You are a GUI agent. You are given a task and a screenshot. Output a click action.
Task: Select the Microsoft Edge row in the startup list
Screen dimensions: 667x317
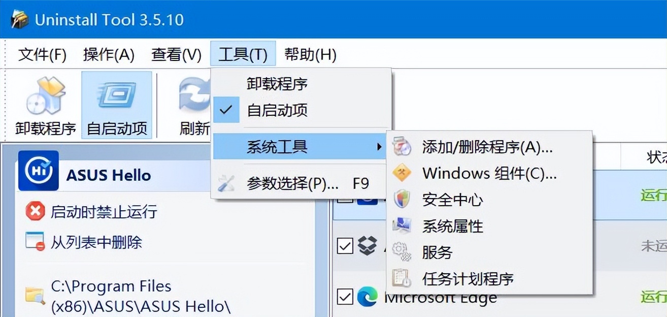(x=499, y=296)
